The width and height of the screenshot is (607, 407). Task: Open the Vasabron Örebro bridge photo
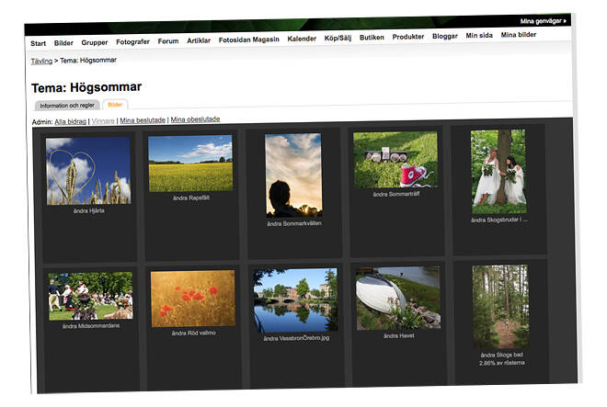click(294, 300)
